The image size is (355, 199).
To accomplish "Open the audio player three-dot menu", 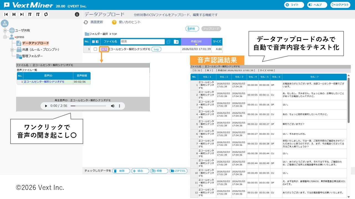I will (120, 106).
